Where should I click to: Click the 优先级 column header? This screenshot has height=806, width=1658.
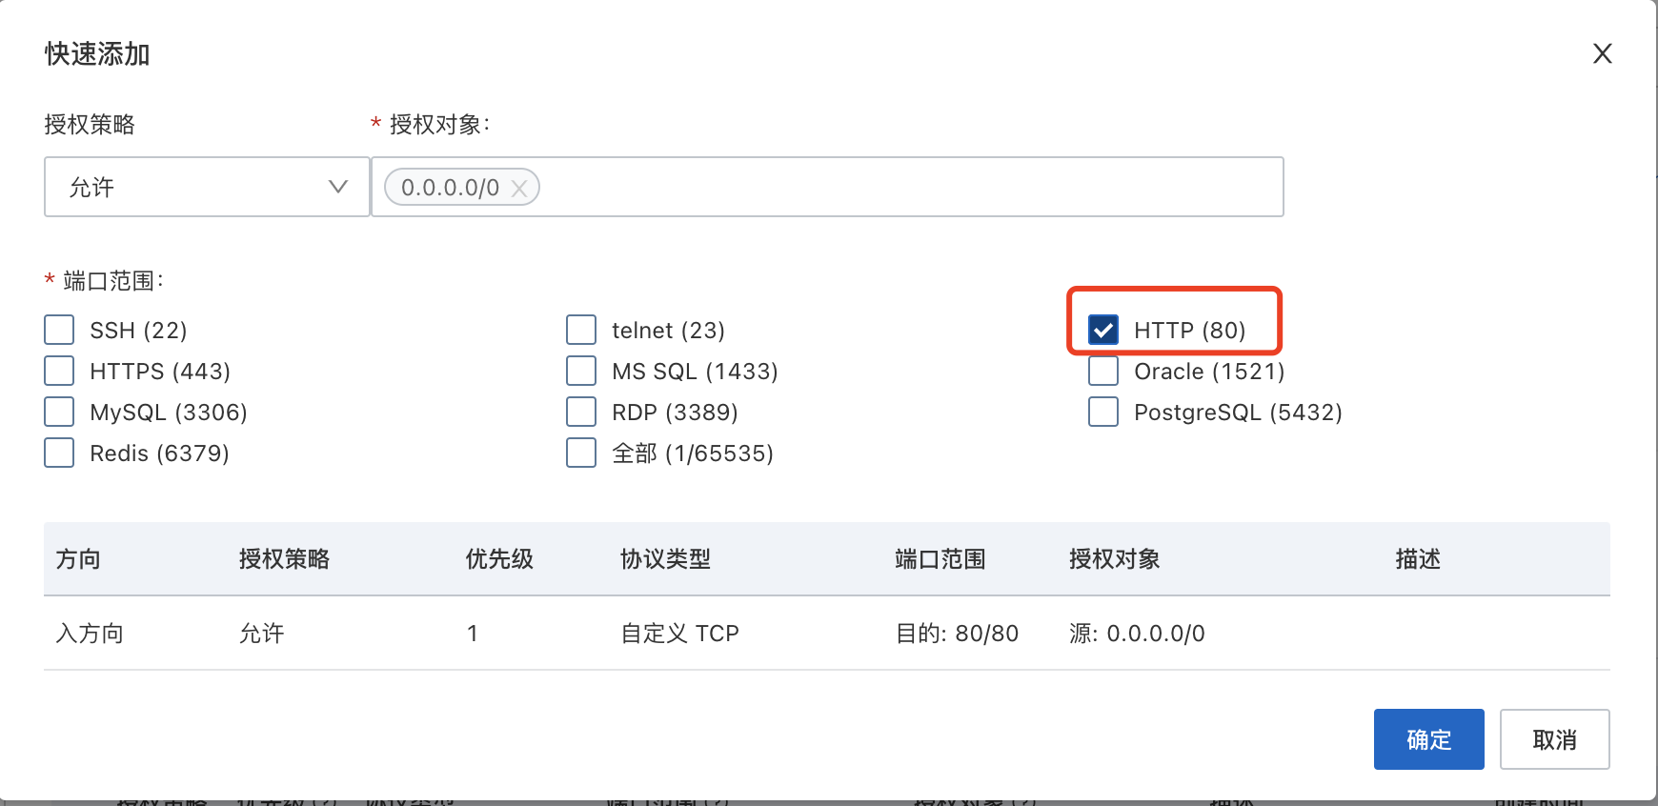click(x=499, y=559)
